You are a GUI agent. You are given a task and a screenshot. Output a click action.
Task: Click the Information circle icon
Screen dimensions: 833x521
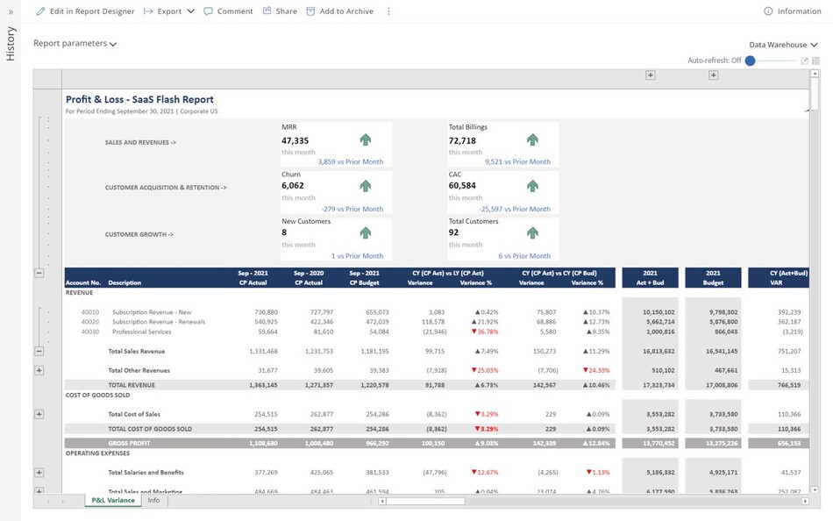[x=768, y=11]
